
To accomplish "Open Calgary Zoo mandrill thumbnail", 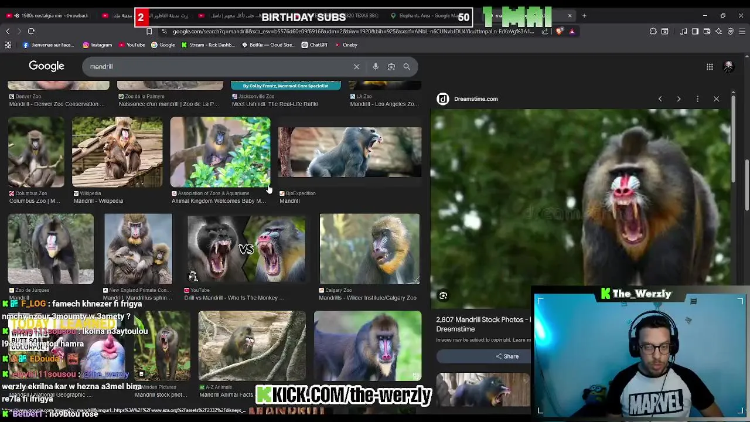I will click(370, 249).
